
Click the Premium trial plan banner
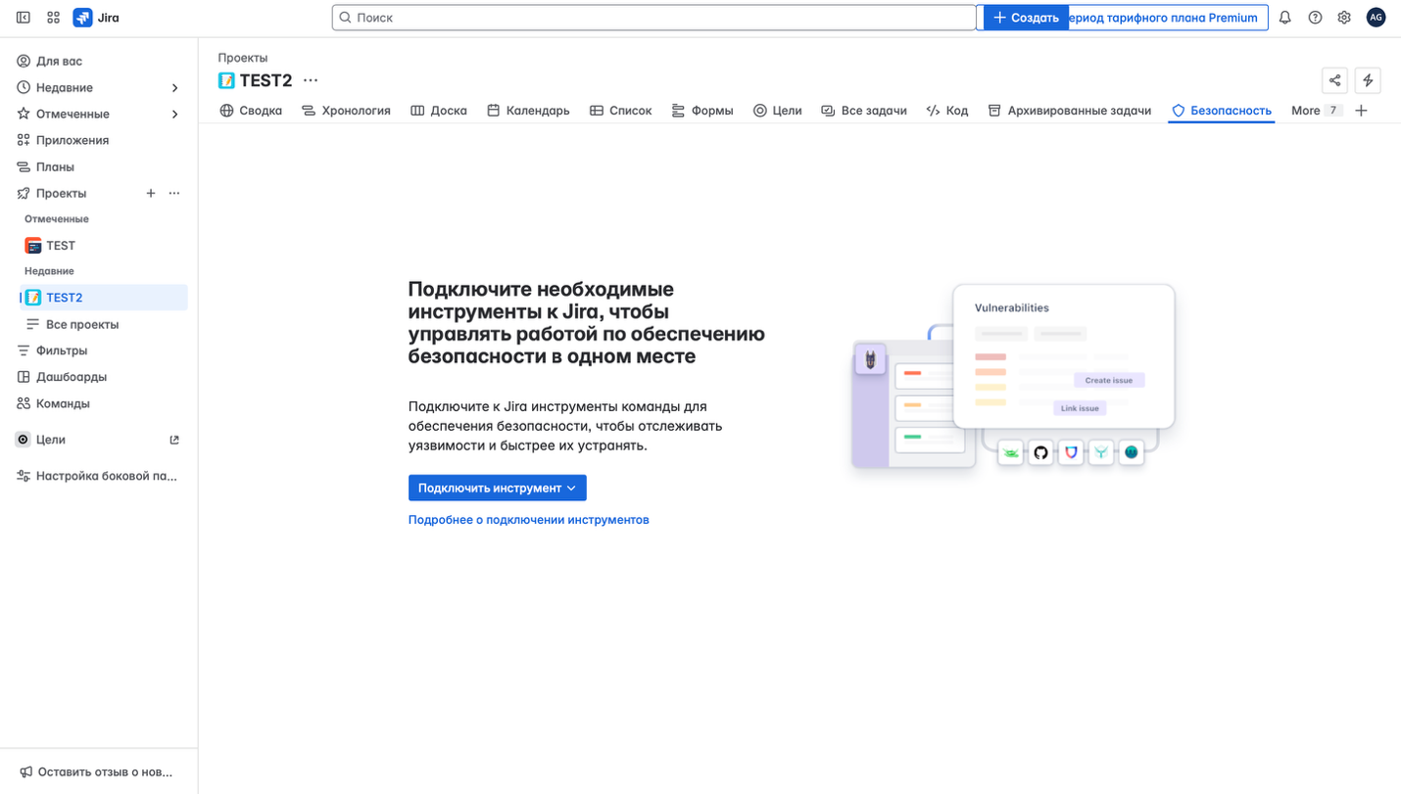tap(1166, 17)
